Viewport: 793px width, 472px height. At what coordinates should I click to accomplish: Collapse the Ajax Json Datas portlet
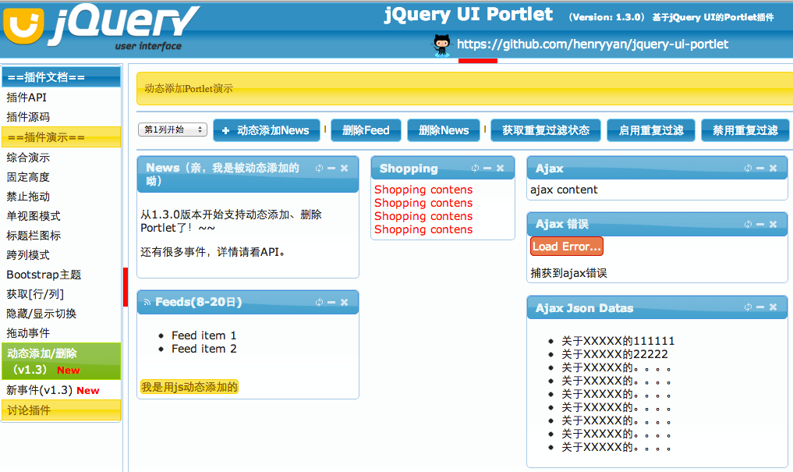[760, 307]
